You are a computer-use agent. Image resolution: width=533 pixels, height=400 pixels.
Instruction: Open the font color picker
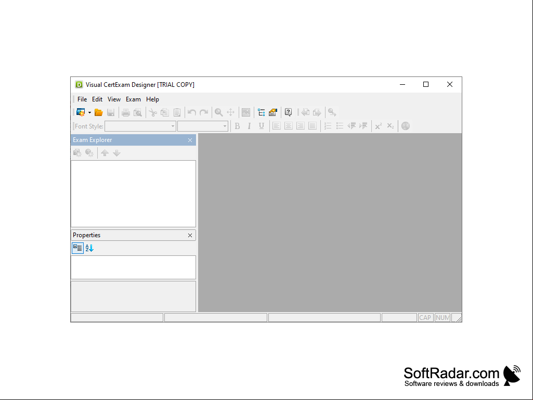tap(406, 126)
